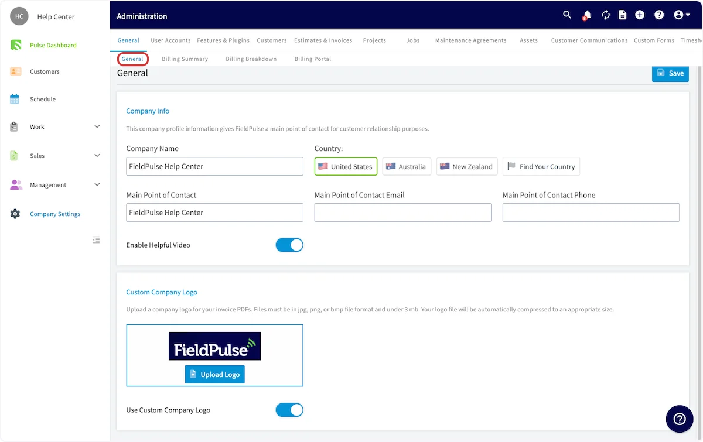Image resolution: width=703 pixels, height=442 pixels.
Task: Open the document notes icon
Action: 622,15
